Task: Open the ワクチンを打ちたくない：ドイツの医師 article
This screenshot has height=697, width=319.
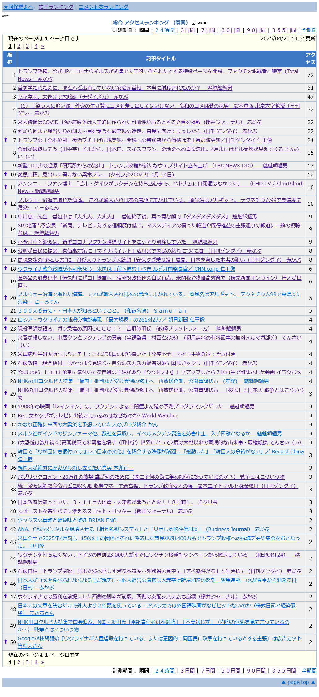Action: point(159,558)
